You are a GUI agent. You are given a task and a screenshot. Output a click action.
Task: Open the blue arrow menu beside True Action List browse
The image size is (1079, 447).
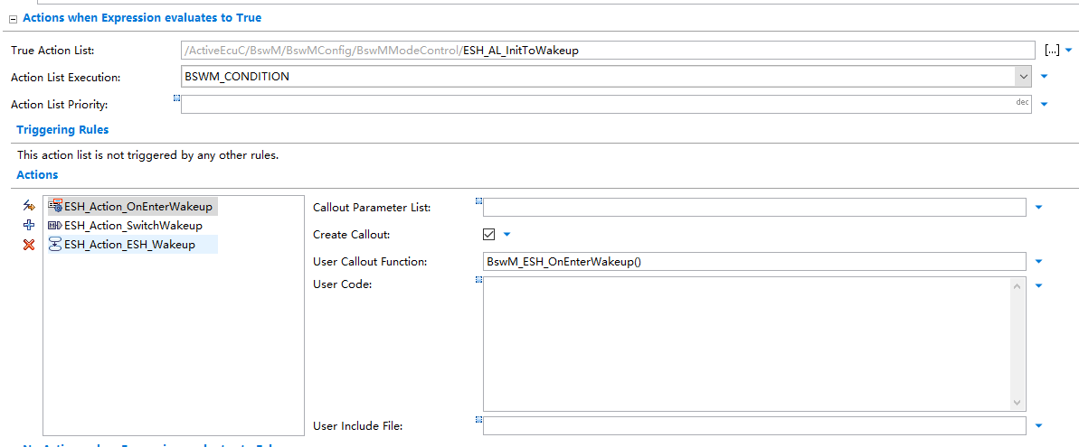[x=1068, y=51]
